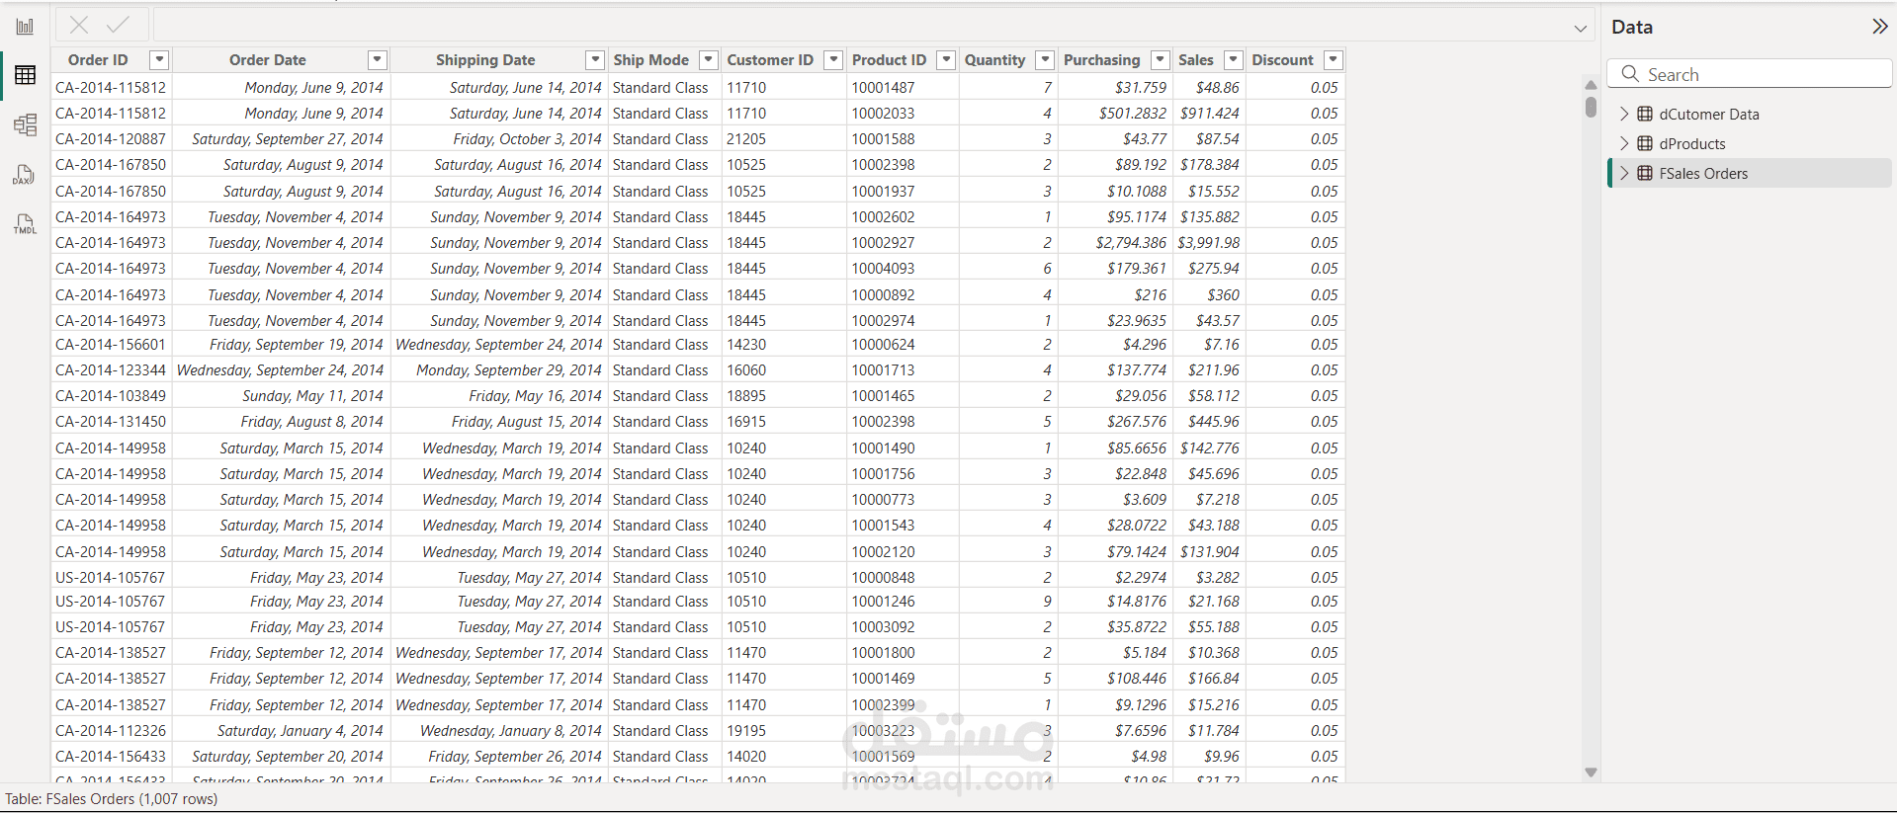
Task: Click Order ID cell CA-2014-120887
Action: pyautogui.click(x=111, y=139)
